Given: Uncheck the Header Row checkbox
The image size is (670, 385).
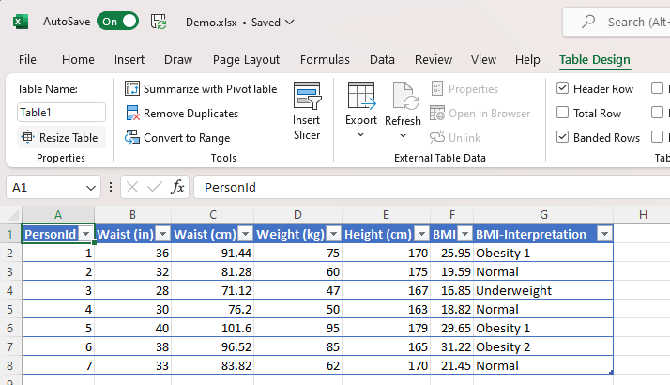Looking at the screenshot, I should 562,88.
